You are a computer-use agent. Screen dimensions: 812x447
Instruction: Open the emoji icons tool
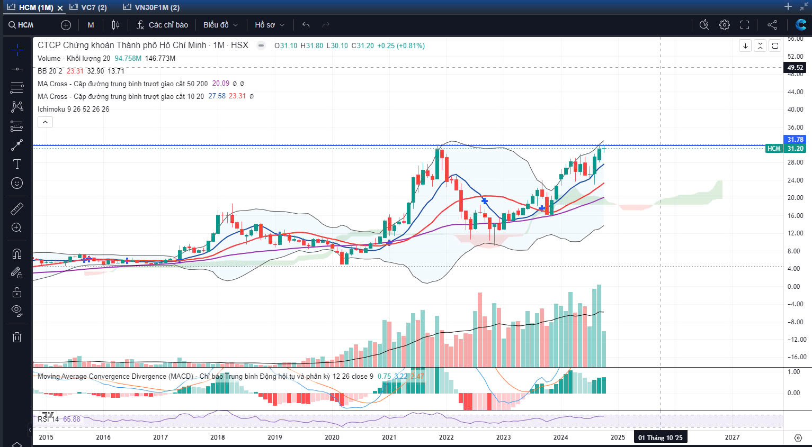[x=17, y=183]
